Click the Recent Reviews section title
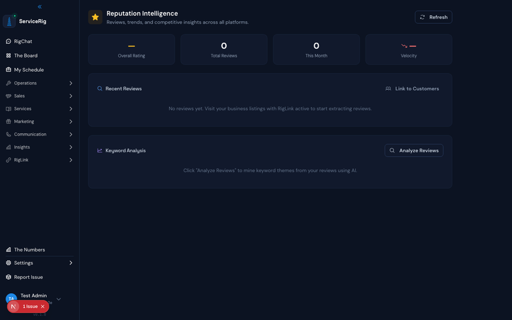The width and height of the screenshot is (512, 320). pyautogui.click(x=124, y=88)
